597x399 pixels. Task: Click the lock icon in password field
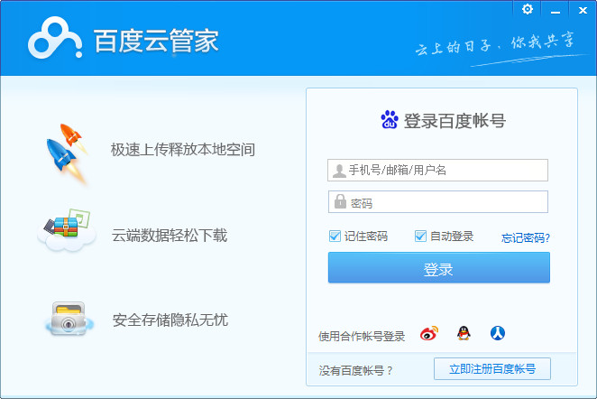tap(340, 202)
